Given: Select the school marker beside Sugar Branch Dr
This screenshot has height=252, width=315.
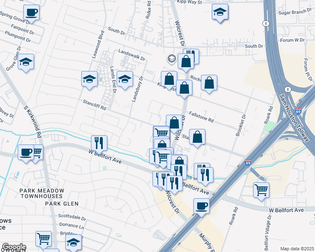Looking at the screenshot, I should [219, 12].
